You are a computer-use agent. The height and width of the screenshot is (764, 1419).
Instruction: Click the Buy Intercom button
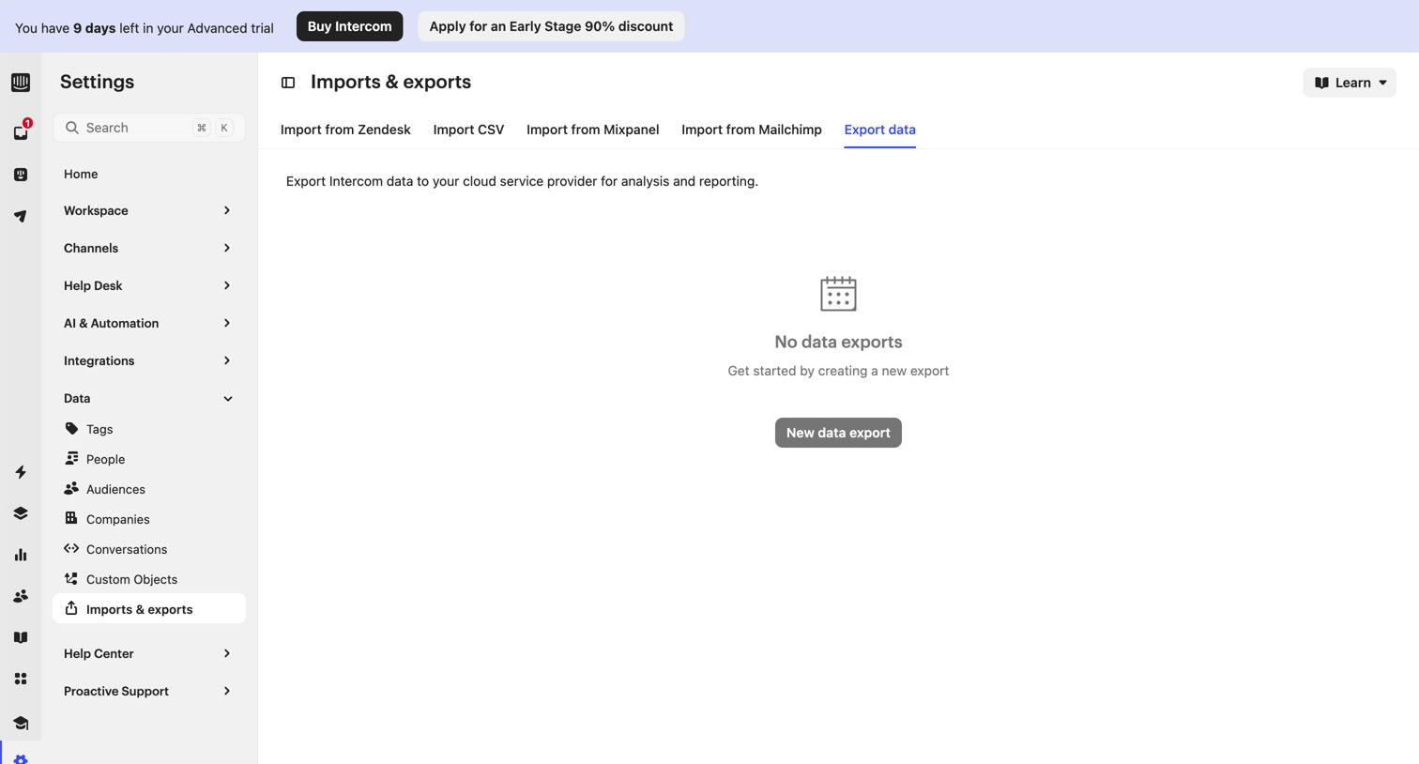click(x=349, y=26)
